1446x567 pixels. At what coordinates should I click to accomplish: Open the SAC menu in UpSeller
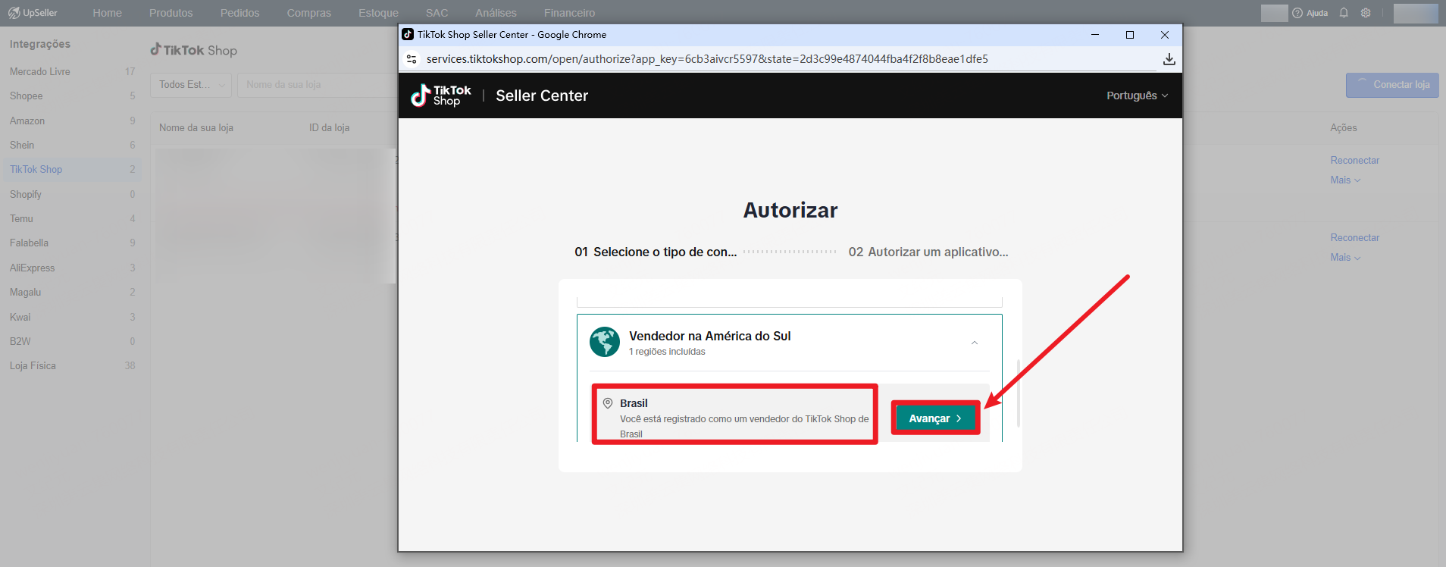[x=437, y=13]
